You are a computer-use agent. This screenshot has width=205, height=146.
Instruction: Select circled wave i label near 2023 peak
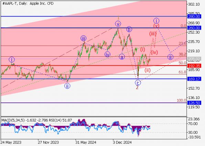12,60
